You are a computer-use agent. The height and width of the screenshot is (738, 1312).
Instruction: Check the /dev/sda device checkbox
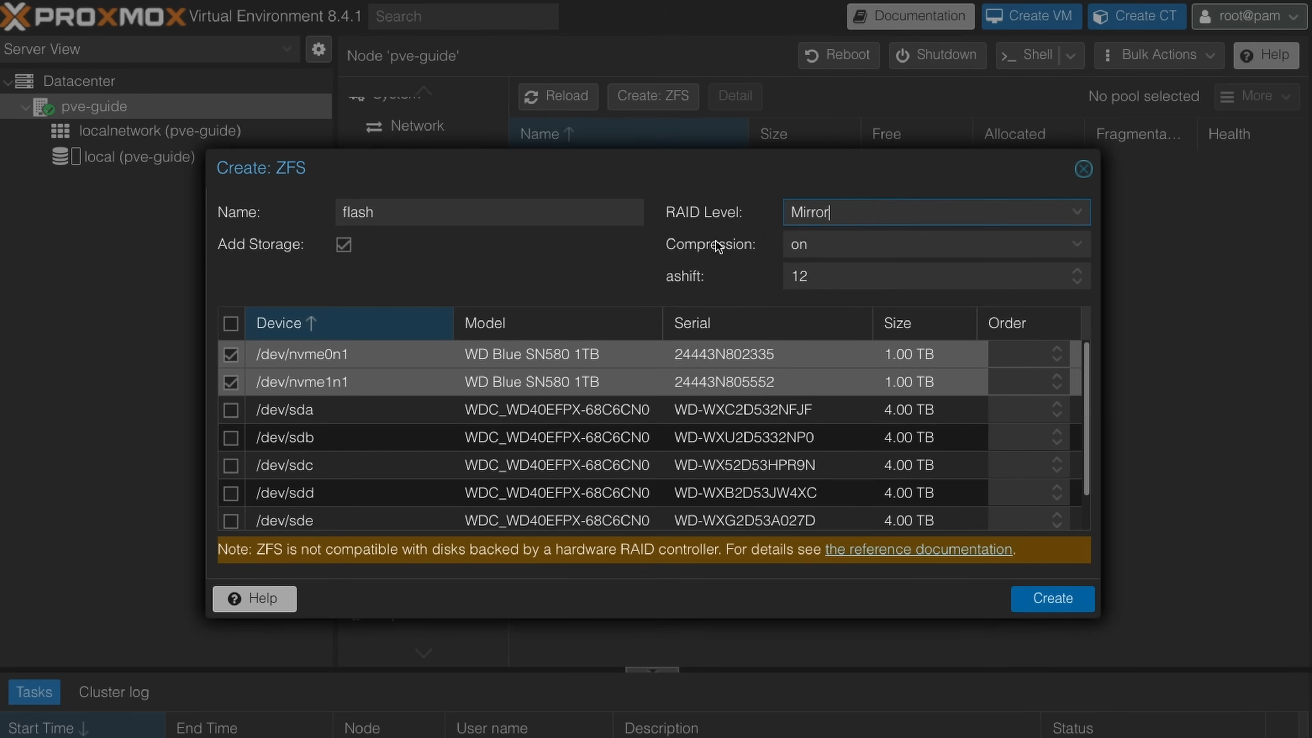pyautogui.click(x=231, y=410)
